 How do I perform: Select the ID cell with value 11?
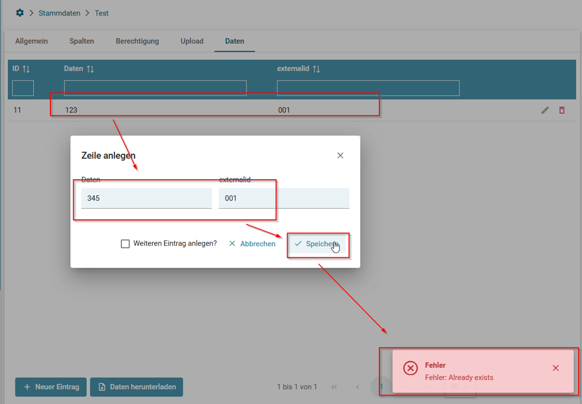[17, 110]
